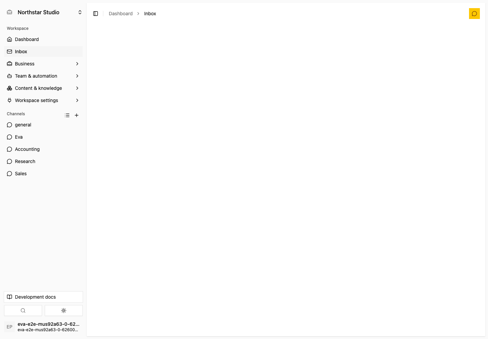This screenshot has width=488, height=339.
Task: Open the Accounting channel
Action: (43, 149)
